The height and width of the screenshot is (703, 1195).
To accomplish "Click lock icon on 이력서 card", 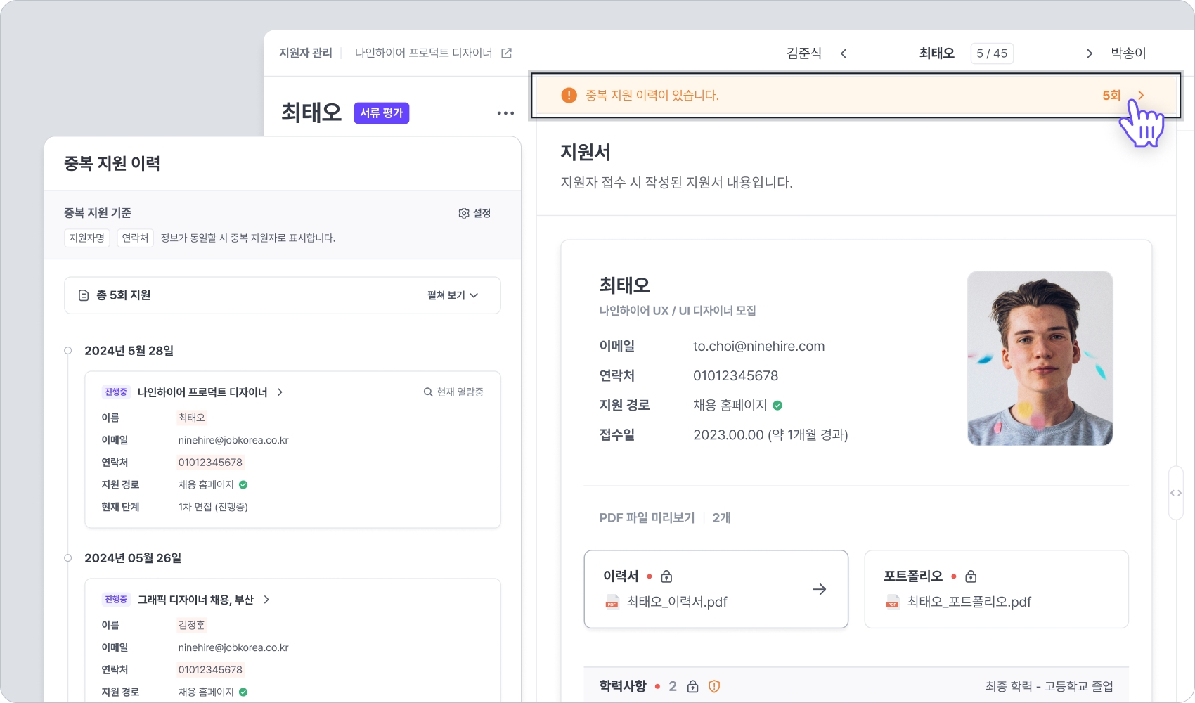I will [666, 576].
